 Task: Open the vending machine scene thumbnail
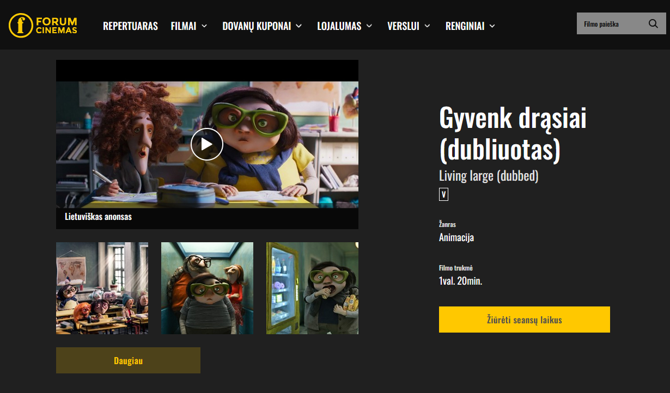312,288
